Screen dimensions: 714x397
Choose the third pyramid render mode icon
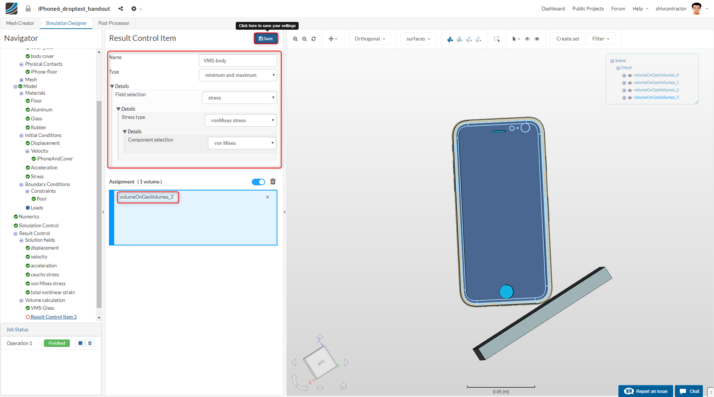pos(469,39)
